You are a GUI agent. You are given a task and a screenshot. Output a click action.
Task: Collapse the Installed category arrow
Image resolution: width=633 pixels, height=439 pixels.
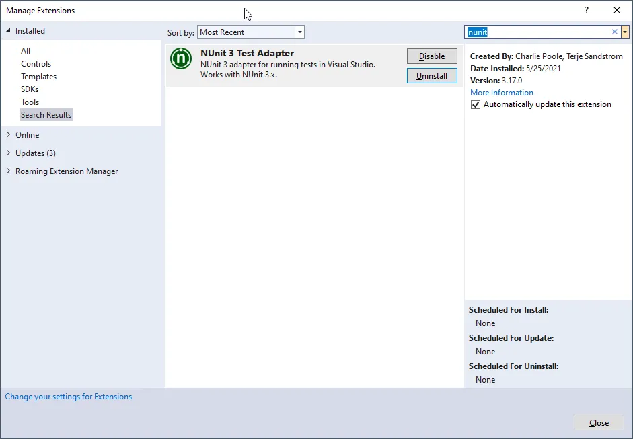(8, 31)
